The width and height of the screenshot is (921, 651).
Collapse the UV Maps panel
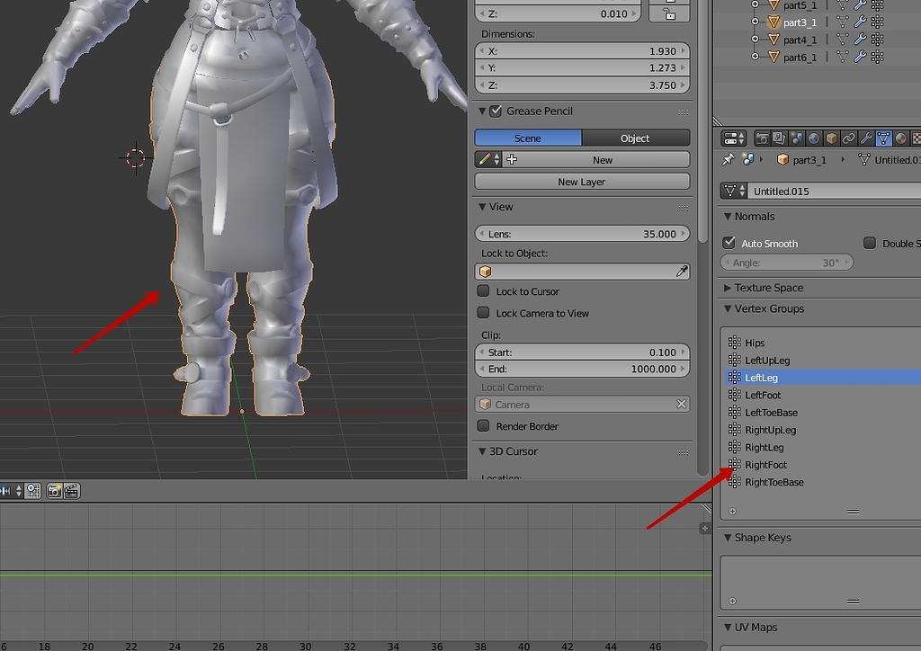[x=728, y=628]
